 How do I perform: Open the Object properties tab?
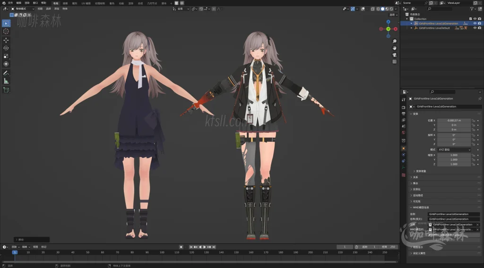tap(404, 148)
